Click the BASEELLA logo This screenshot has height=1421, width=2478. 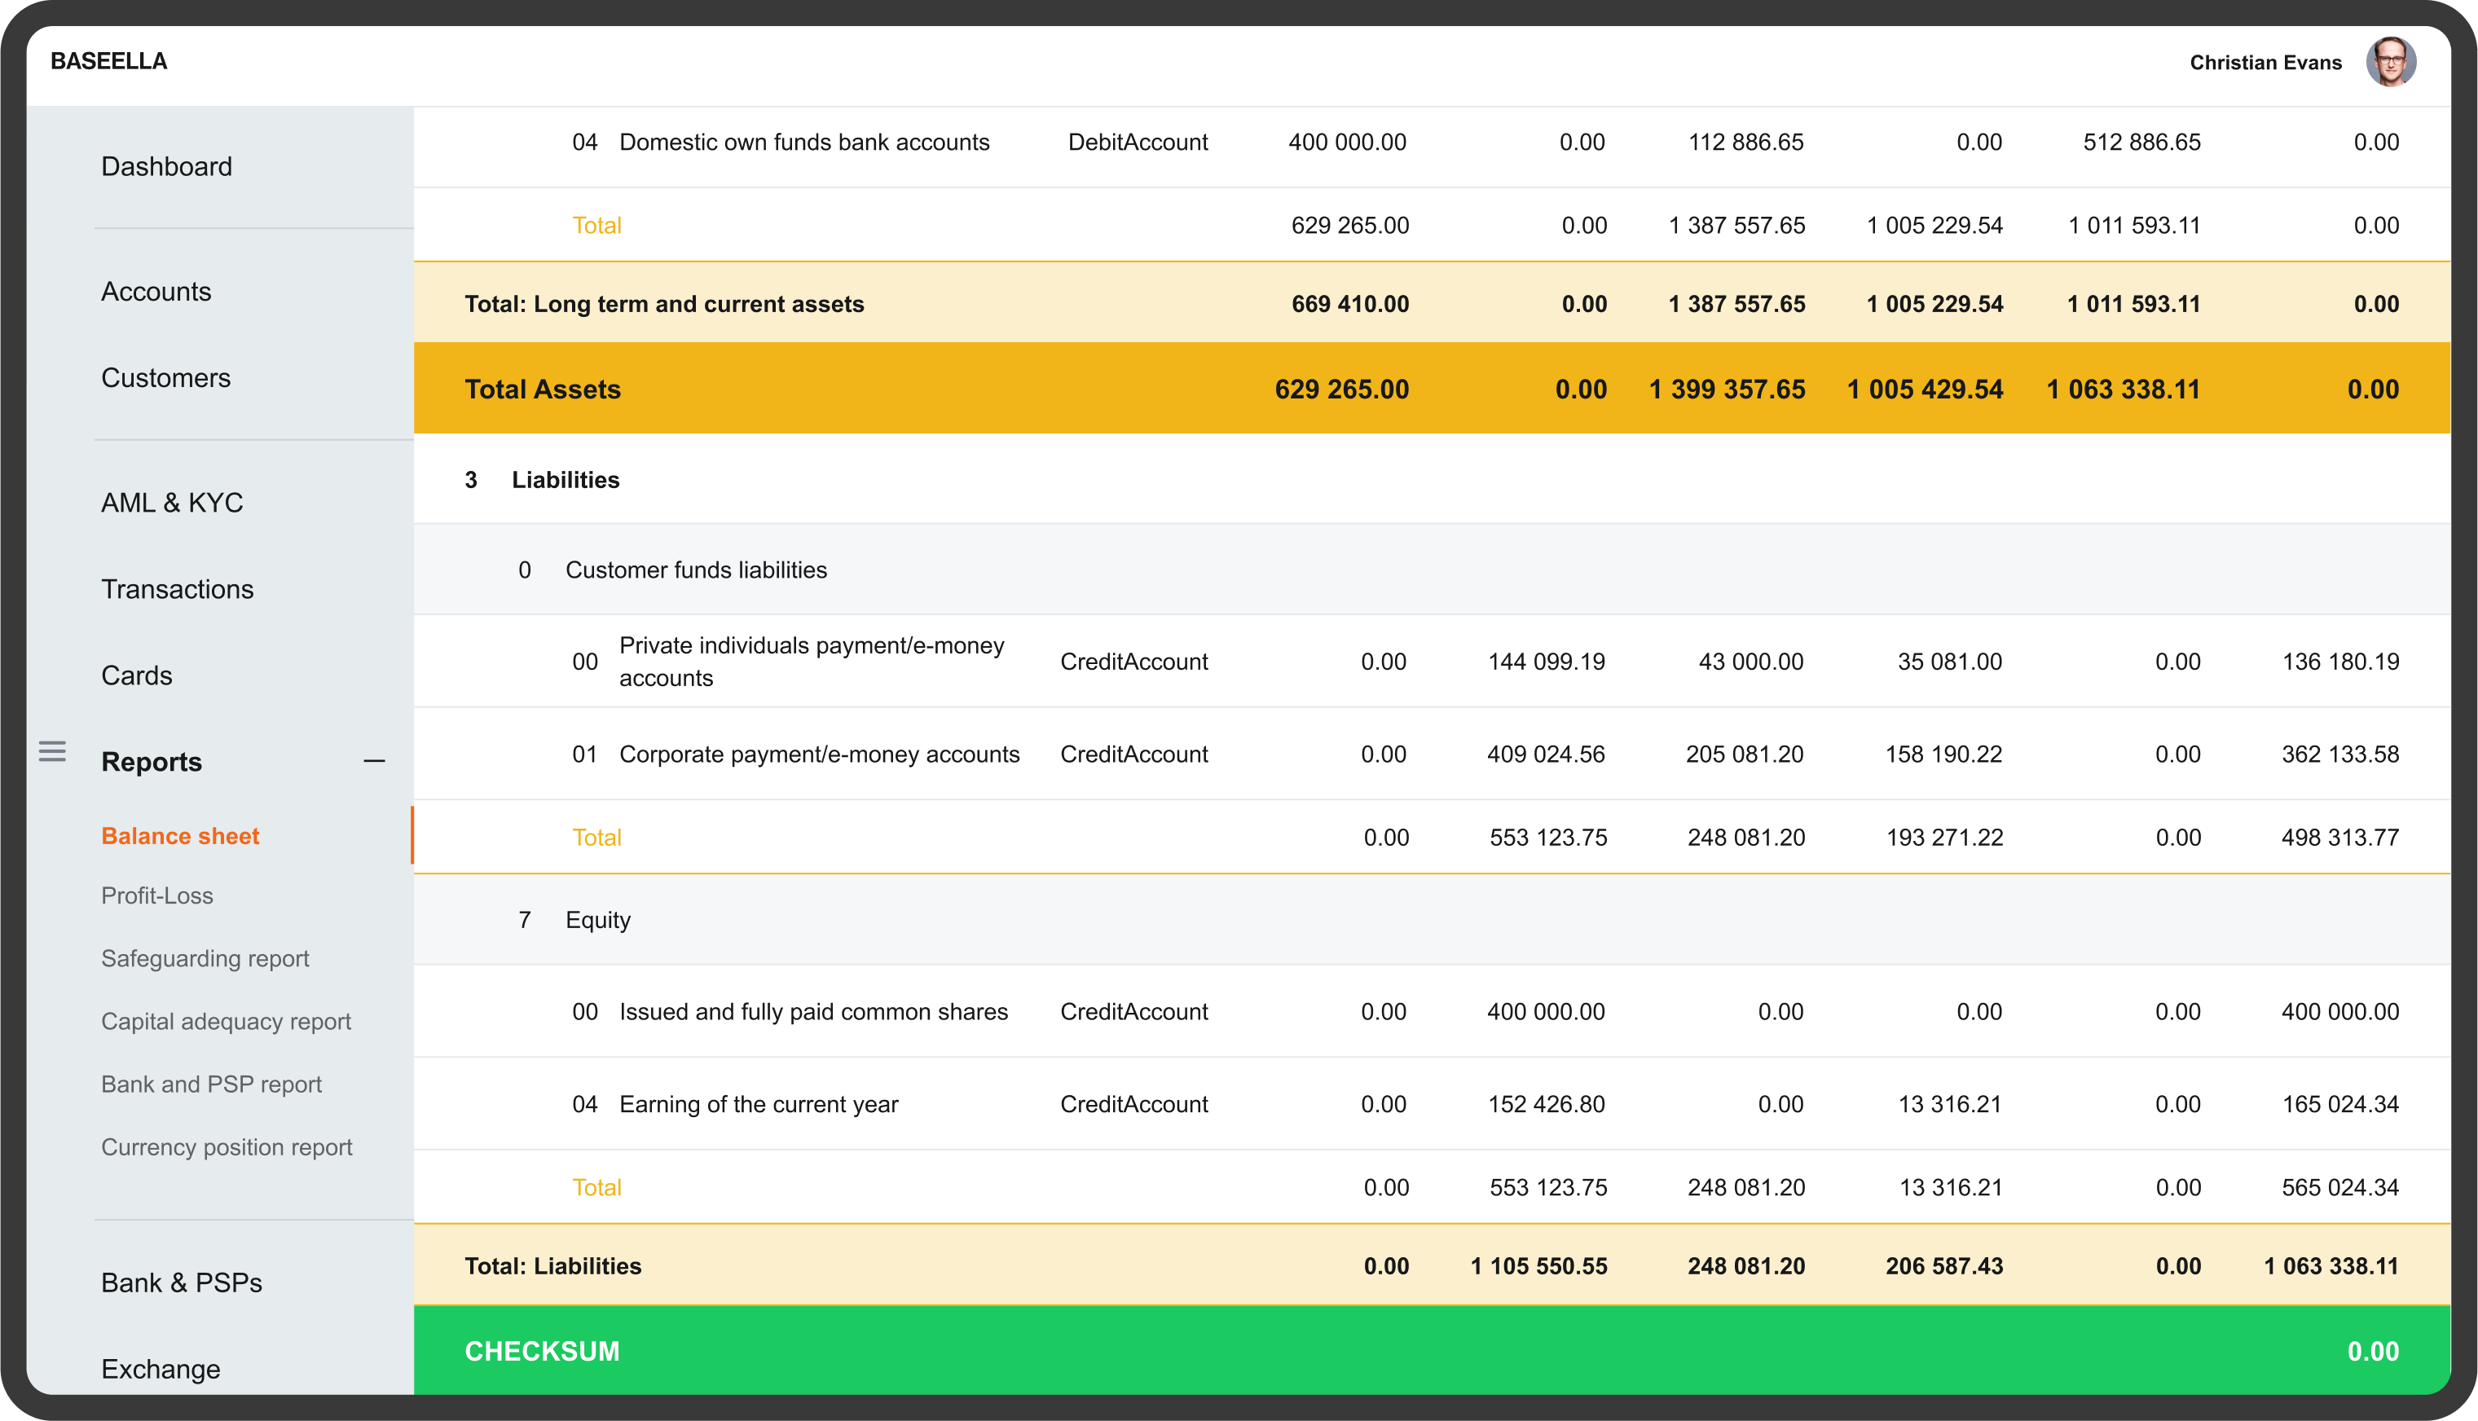(108, 61)
